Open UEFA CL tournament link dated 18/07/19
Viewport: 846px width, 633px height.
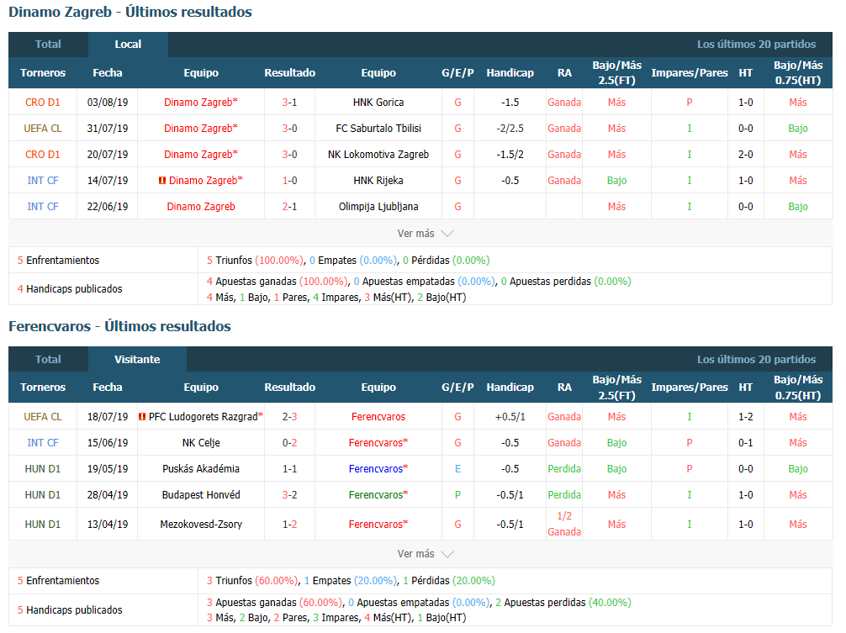tap(43, 417)
